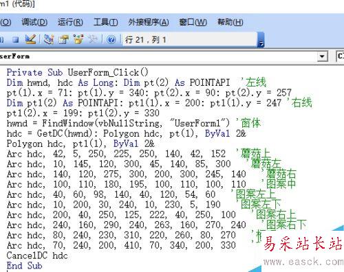Open the 工具(T) menu
The height and width of the screenshot is (272, 344).
click(106, 22)
